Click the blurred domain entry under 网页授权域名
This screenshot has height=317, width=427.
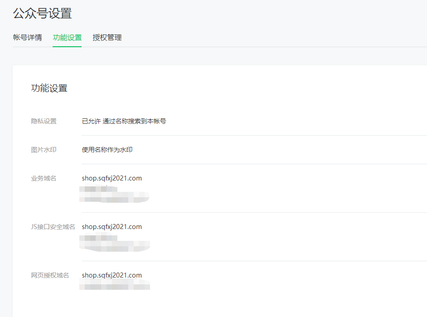pyautogui.click(x=114, y=285)
